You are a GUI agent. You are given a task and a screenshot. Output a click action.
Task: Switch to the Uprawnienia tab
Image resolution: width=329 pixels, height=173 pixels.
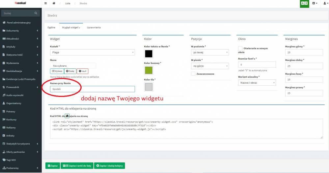94,28
